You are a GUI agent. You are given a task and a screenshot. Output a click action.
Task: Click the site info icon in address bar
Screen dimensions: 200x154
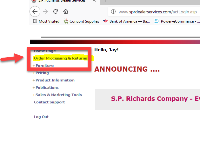coord(113,12)
